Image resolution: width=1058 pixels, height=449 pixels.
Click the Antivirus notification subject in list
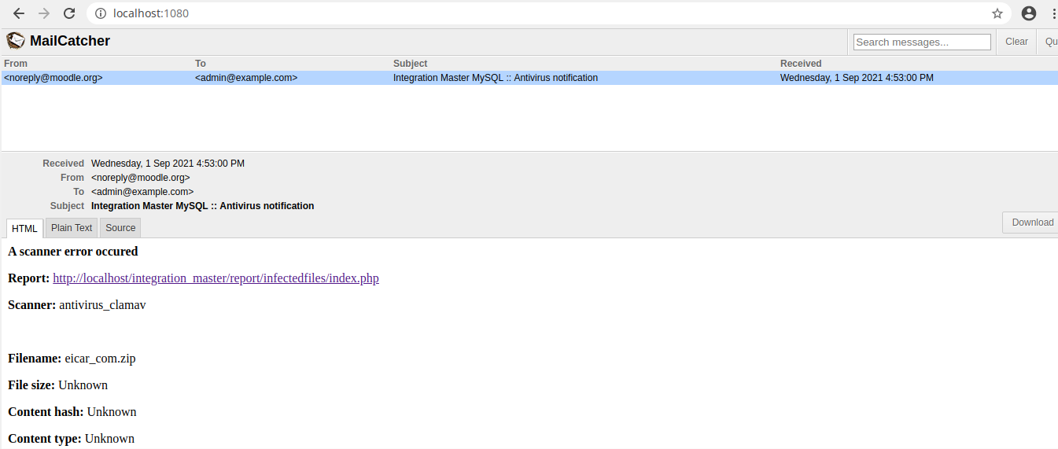(x=496, y=78)
